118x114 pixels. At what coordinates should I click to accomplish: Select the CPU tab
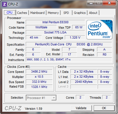(x=10, y=12)
